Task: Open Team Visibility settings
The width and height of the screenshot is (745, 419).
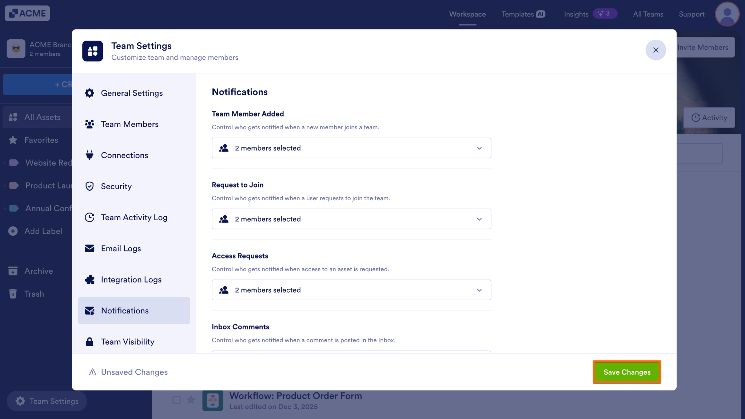Action: (x=134, y=341)
